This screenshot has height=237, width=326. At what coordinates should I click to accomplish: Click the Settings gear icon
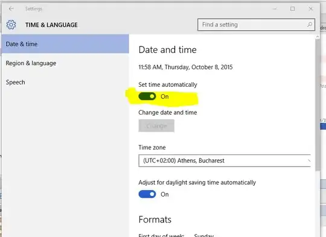pos(11,25)
